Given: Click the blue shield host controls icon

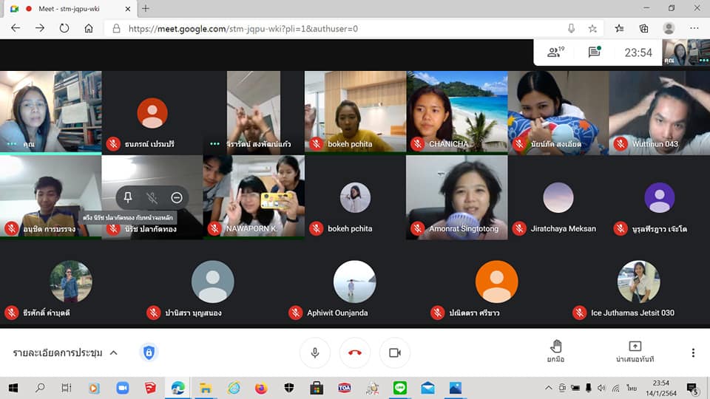Looking at the screenshot, I should pos(149,352).
